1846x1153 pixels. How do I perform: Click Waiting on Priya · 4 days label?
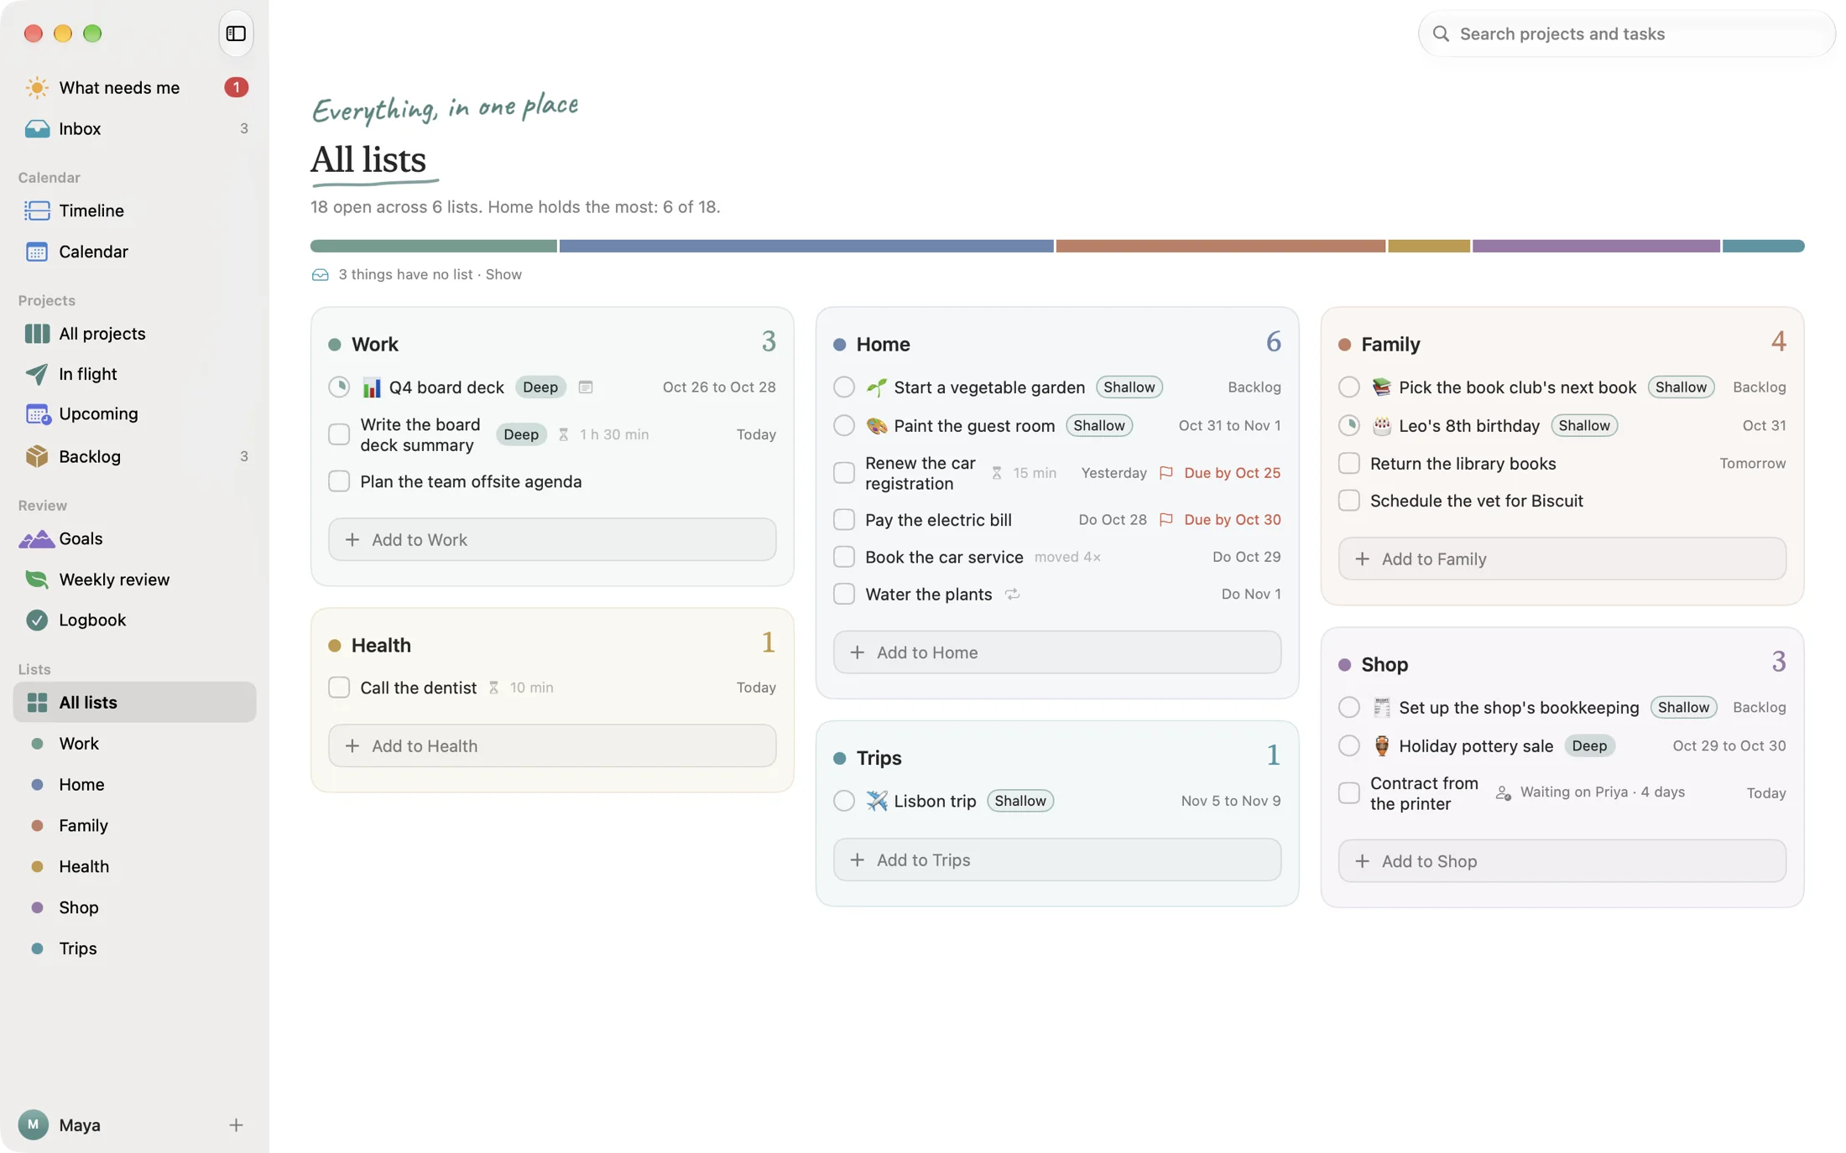pos(1591,792)
